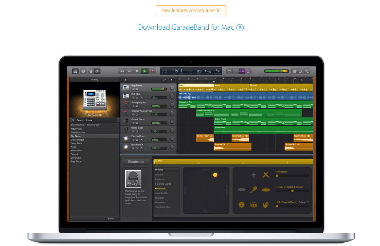Mute the Noise Bass track
The width and height of the screenshot is (380, 246).
(x=133, y=131)
